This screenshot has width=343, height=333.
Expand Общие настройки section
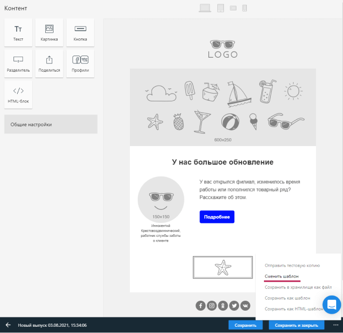pyautogui.click(x=51, y=124)
